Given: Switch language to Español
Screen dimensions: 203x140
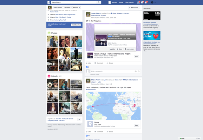Looking at the screenshot, I should pyautogui.click(x=59, y=119).
